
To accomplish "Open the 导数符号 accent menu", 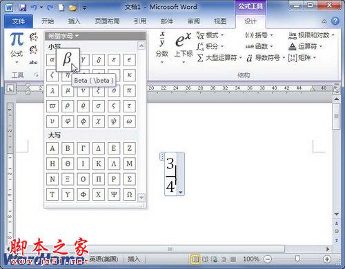I will 266,58.
